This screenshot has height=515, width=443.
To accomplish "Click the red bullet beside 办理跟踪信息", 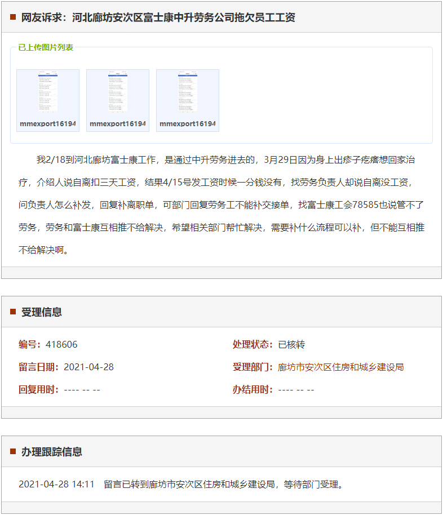I will pos(13,451).
